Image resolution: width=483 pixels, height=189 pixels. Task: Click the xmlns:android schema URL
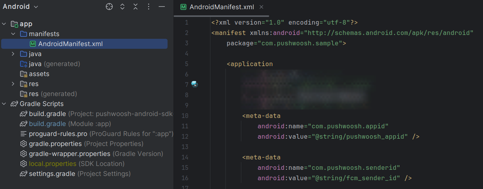click(x=388, y=33)
